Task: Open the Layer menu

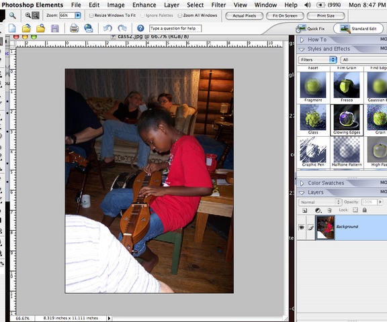Action: [171, 5]
